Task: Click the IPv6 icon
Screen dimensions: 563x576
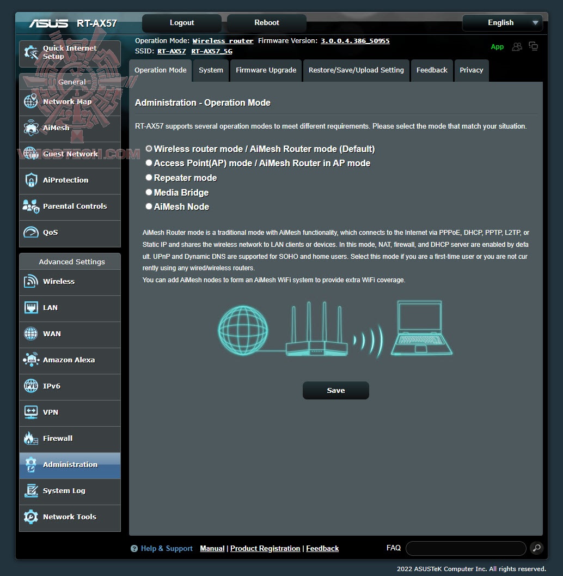Action: click(x=31, y=386)
